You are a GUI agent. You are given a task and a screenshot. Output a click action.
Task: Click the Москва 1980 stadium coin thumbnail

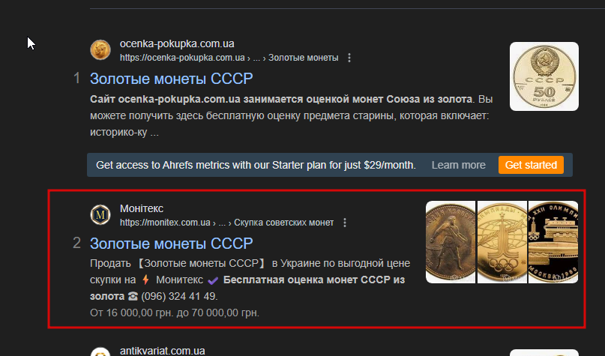(x=553, y=242)
